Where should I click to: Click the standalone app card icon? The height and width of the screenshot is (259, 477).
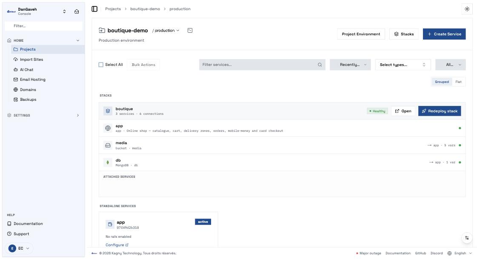[110, 225]
